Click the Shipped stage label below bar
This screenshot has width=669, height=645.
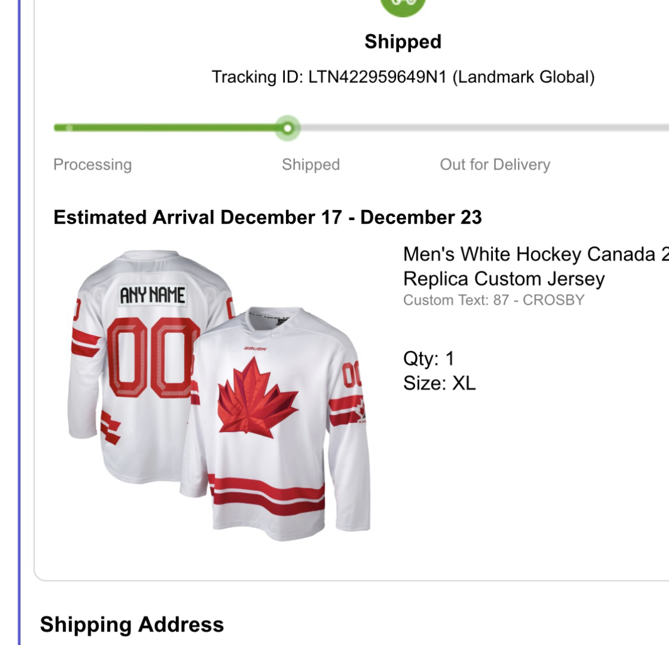coord(310,165)
